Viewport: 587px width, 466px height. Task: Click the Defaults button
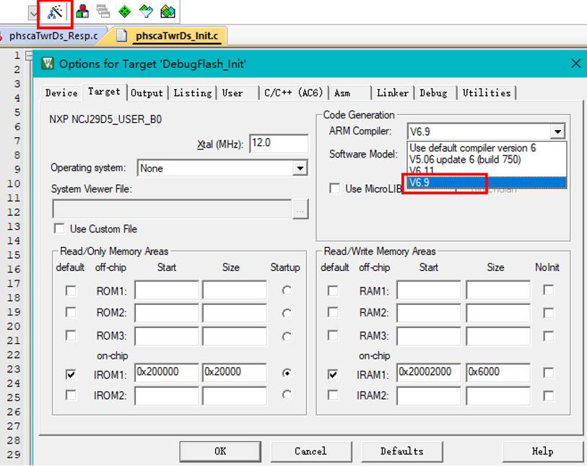401,451
